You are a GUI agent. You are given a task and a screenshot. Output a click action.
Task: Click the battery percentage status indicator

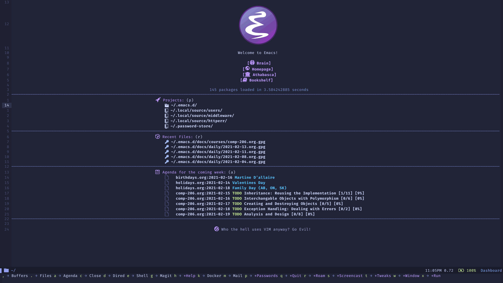(471, 270)
